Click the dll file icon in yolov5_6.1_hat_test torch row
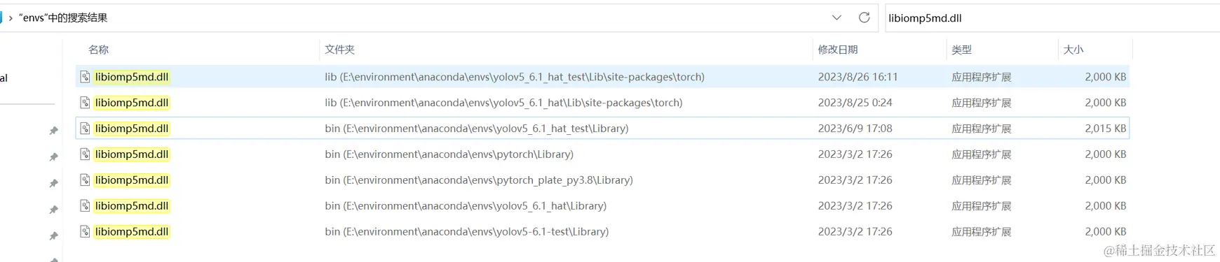The image size is (1220, 262). (x=85, y=77)
